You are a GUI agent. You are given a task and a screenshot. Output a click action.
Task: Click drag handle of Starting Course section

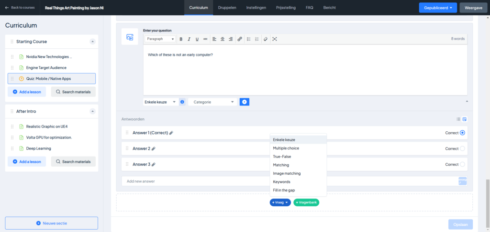(x=12, y=42)
